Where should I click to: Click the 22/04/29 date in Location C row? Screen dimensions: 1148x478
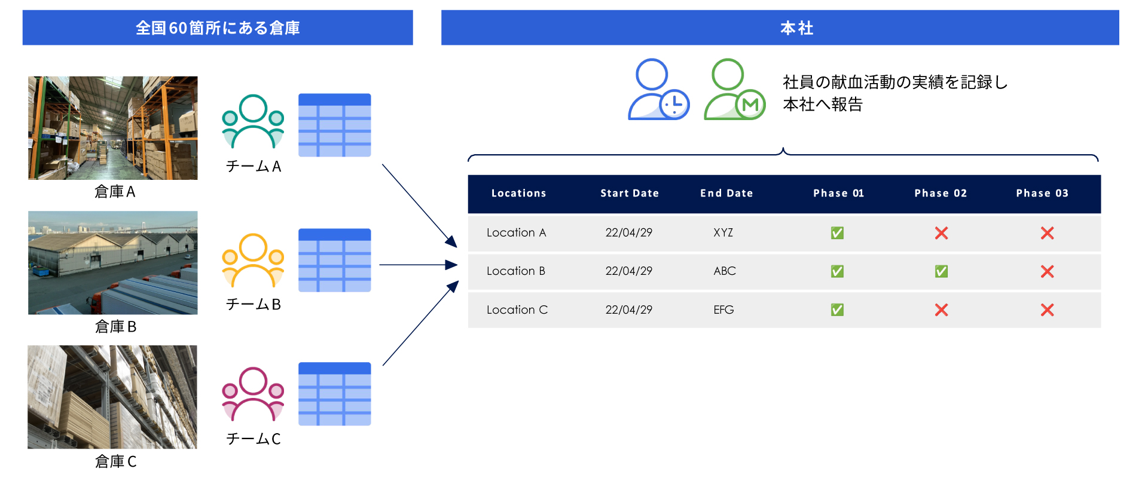coord(629,310)
